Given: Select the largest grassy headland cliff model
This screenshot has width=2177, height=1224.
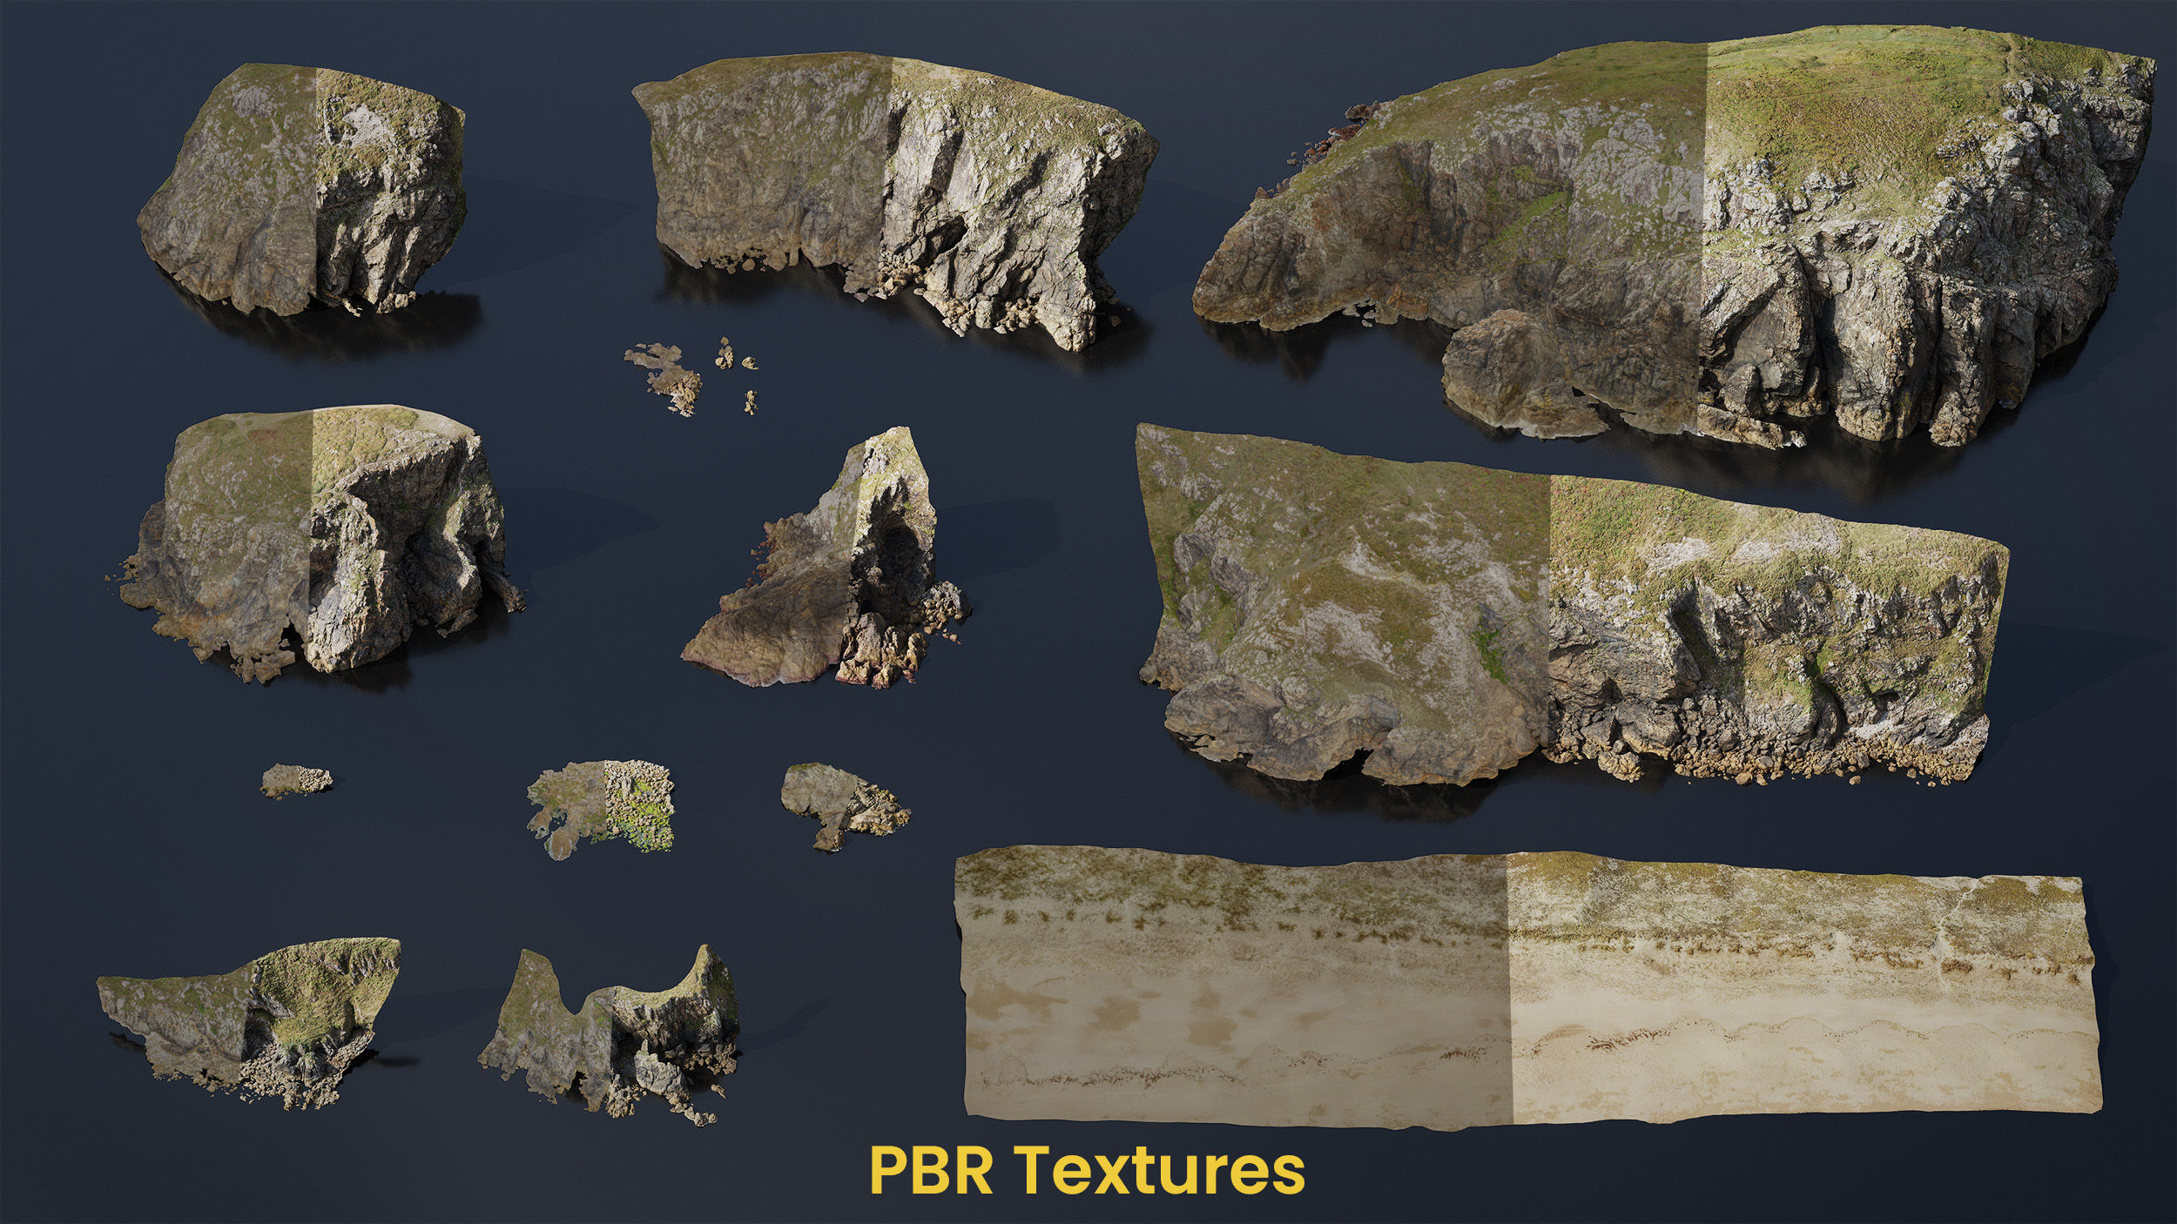Looking at the screenshot, I should click(x=1672, y=235).
